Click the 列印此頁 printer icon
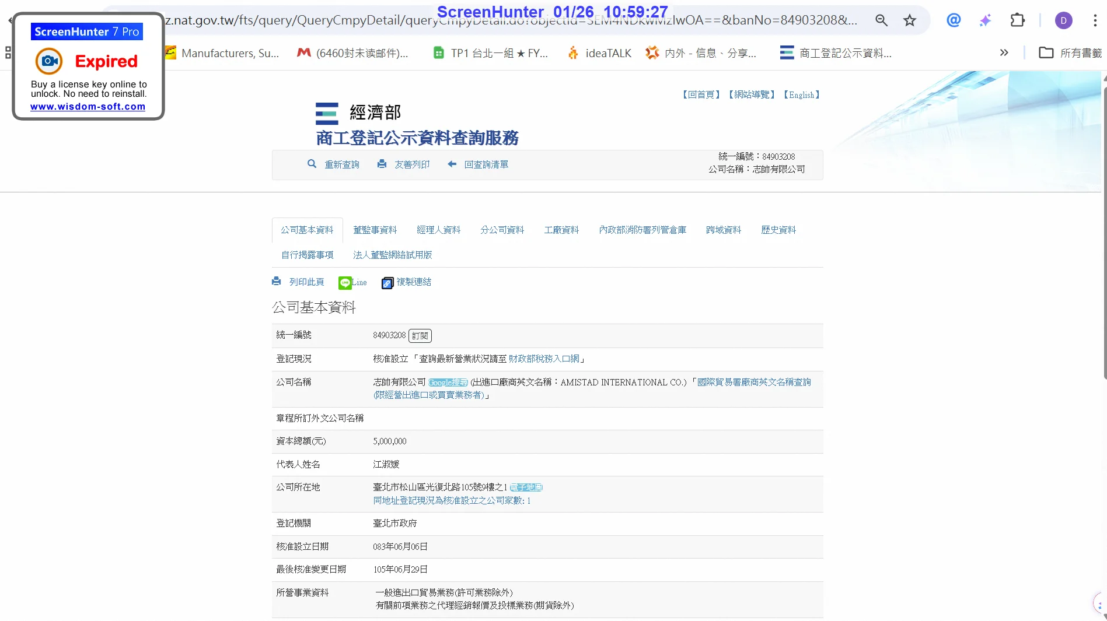1107x621 pixels. 277,282
